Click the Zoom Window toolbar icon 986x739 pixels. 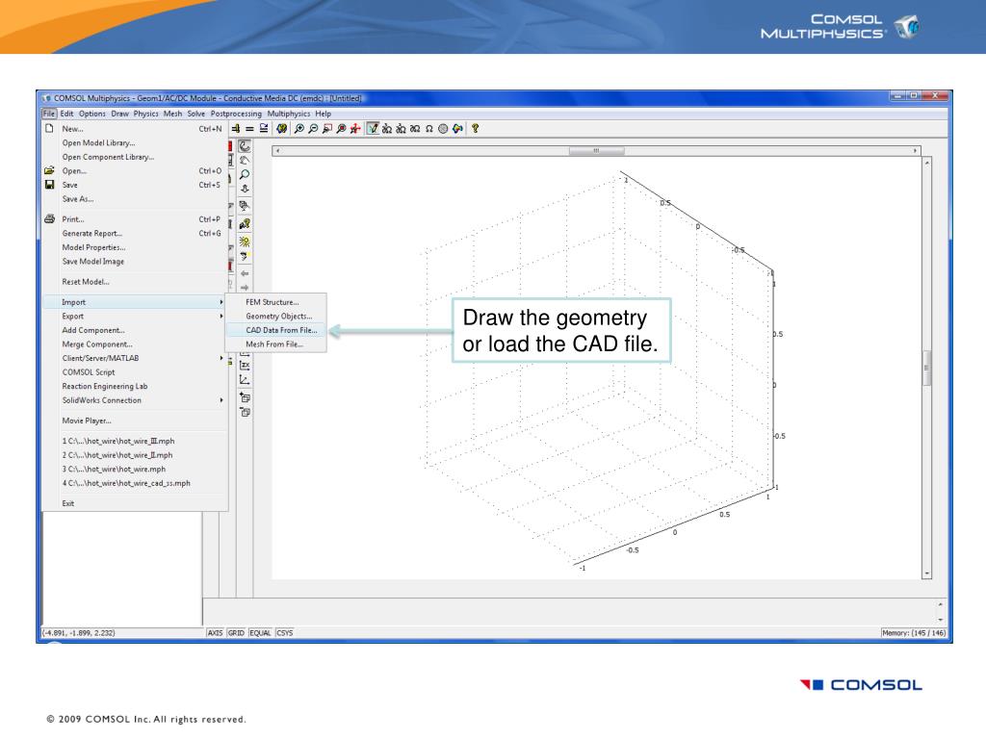coord(327,129)
